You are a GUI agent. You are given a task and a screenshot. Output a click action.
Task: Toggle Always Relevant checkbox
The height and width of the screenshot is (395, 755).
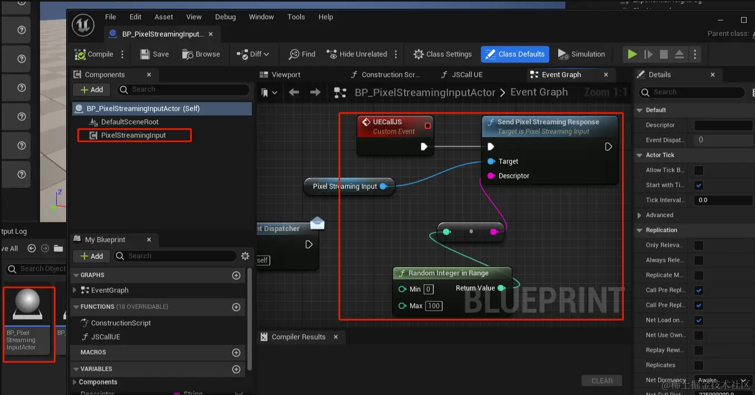pos(699,260)
